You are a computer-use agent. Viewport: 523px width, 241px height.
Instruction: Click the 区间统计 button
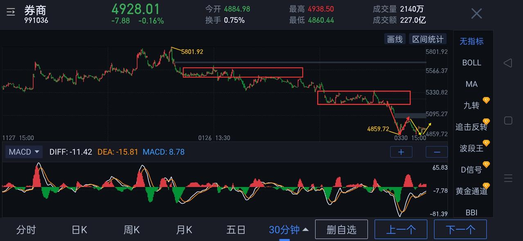428,39
